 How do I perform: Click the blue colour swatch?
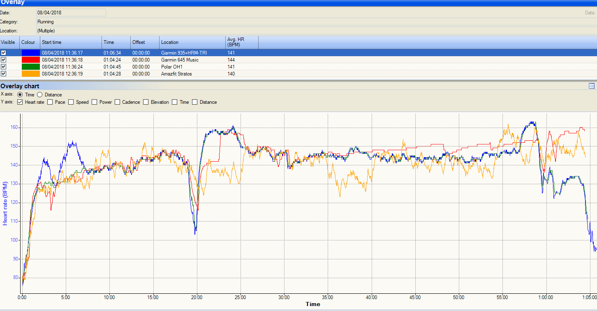point(30,53)
